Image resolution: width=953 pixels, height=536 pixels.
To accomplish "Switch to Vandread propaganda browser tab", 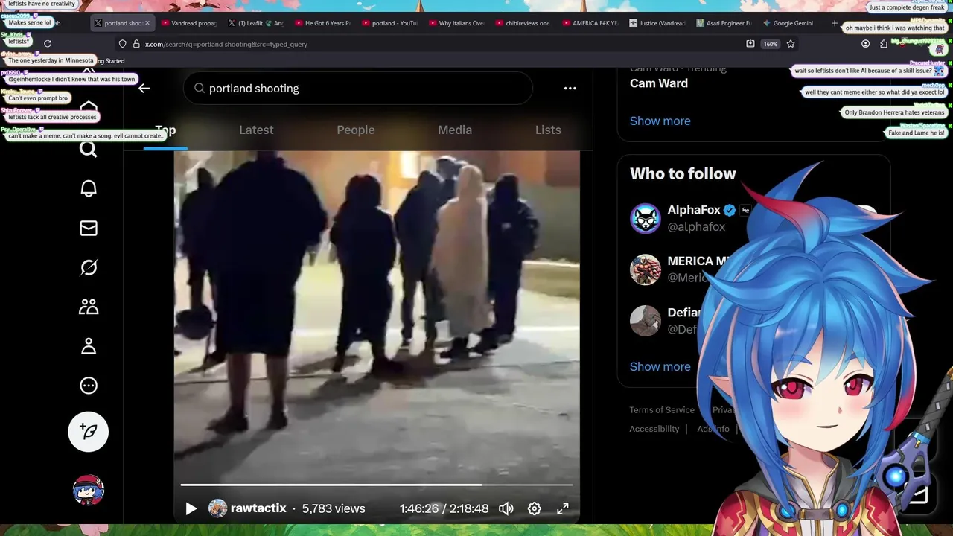I will click(x=189, y=23).
